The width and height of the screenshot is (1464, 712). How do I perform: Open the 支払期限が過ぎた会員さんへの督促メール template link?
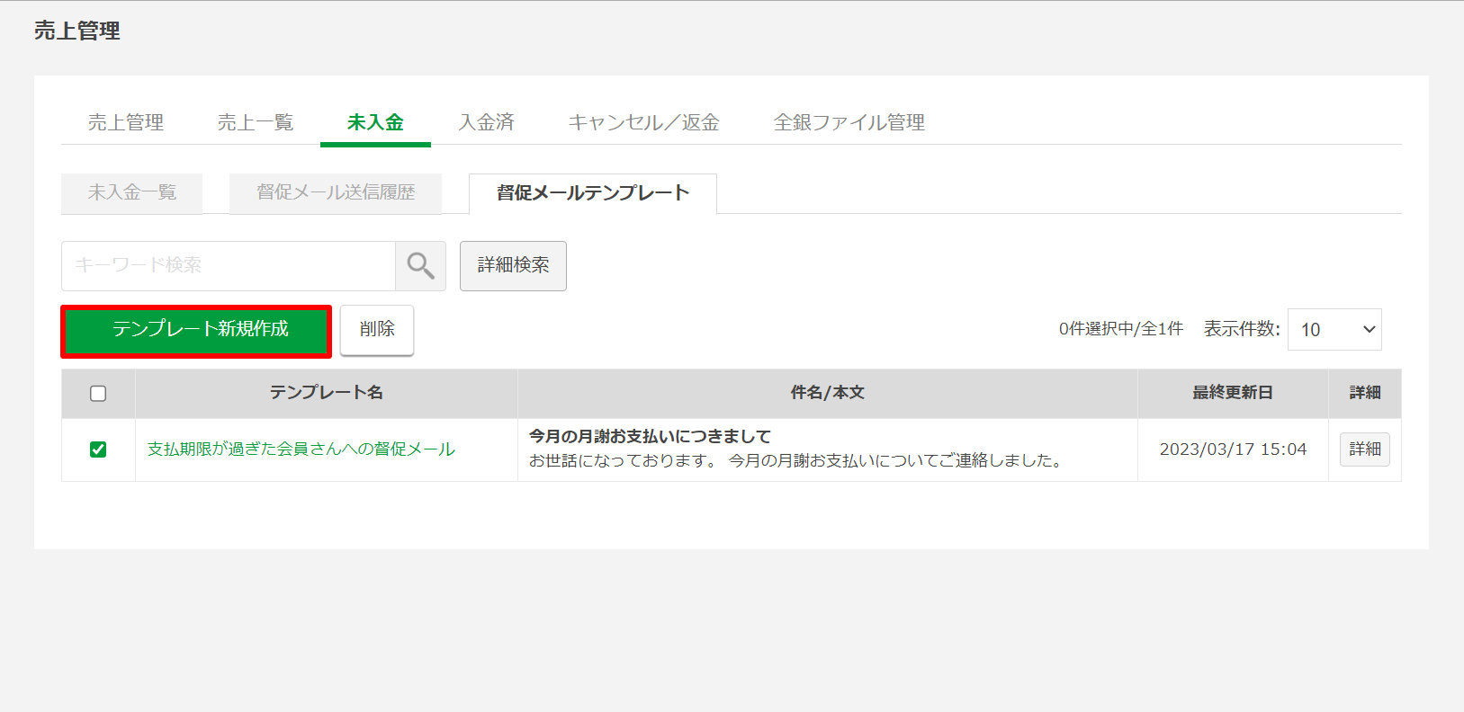(x=301, y=449)
